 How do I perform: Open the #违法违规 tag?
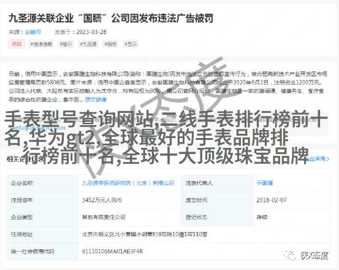(41, 44)
